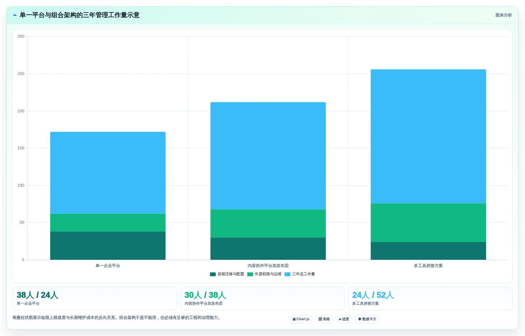This screenshot has width=525, height=336.
Task: Click the blue 三年总工作量 legend swatch
Action: pos(287,274)
